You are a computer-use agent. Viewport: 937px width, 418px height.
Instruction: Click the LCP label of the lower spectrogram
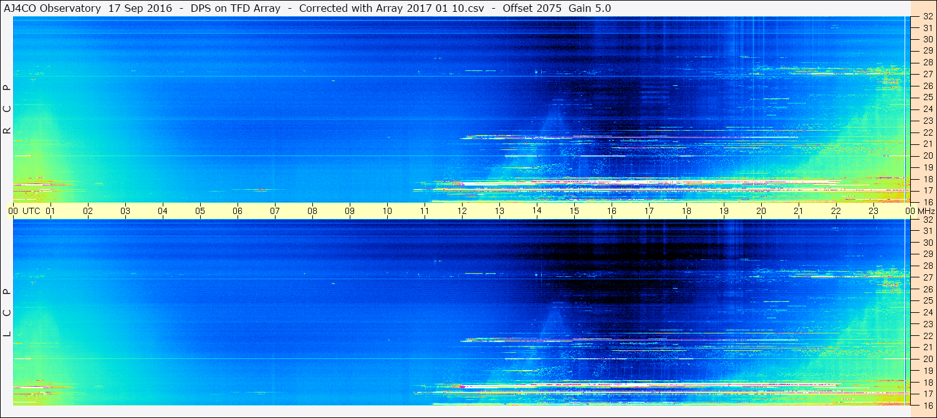7,313
